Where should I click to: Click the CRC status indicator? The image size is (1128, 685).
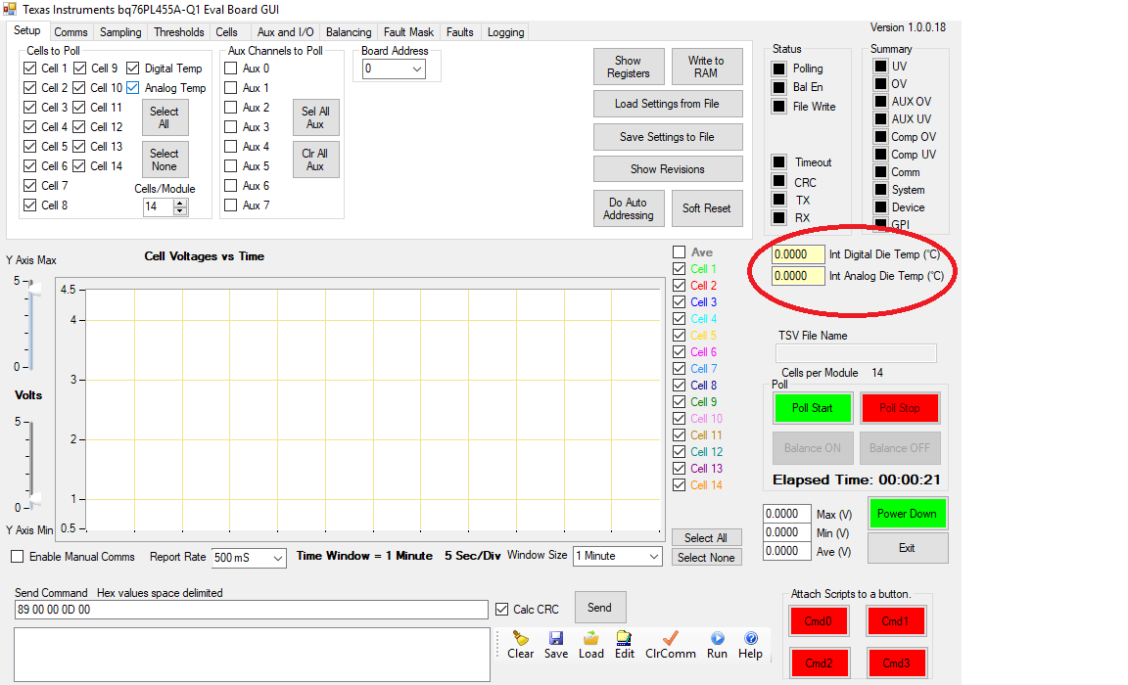(778, 180)
